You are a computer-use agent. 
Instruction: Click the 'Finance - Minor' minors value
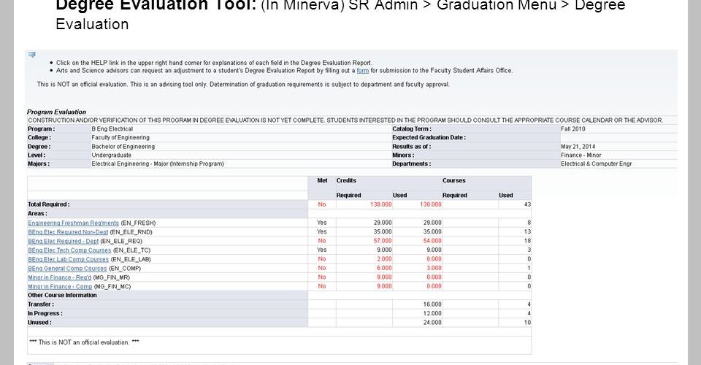[581, 155]
